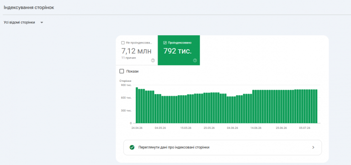Toggle the Не проіндексовано checkbox
This screenshot has height=165, width=351.
point(122,43)
